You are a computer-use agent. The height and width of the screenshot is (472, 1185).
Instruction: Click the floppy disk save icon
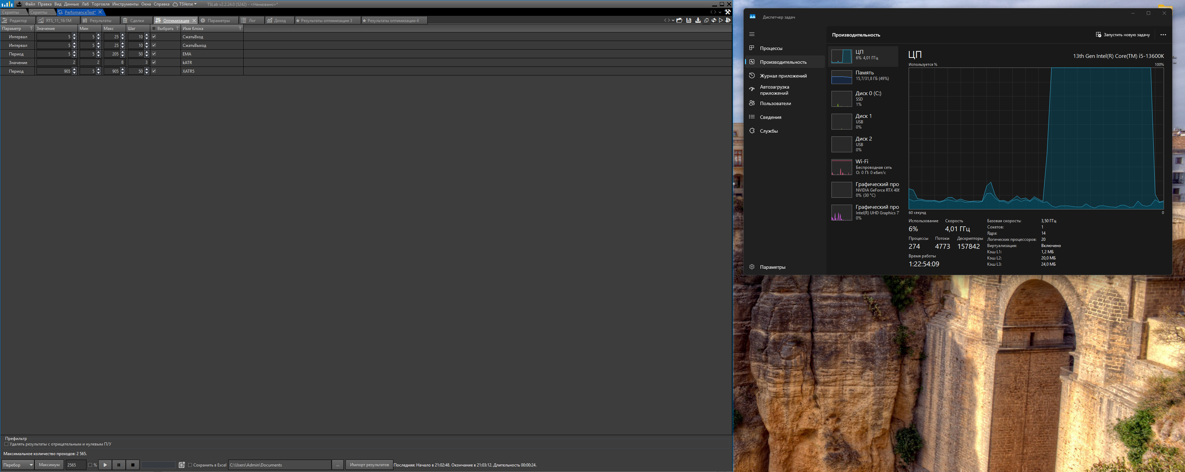pyautogui.click(x=689, y=20)
